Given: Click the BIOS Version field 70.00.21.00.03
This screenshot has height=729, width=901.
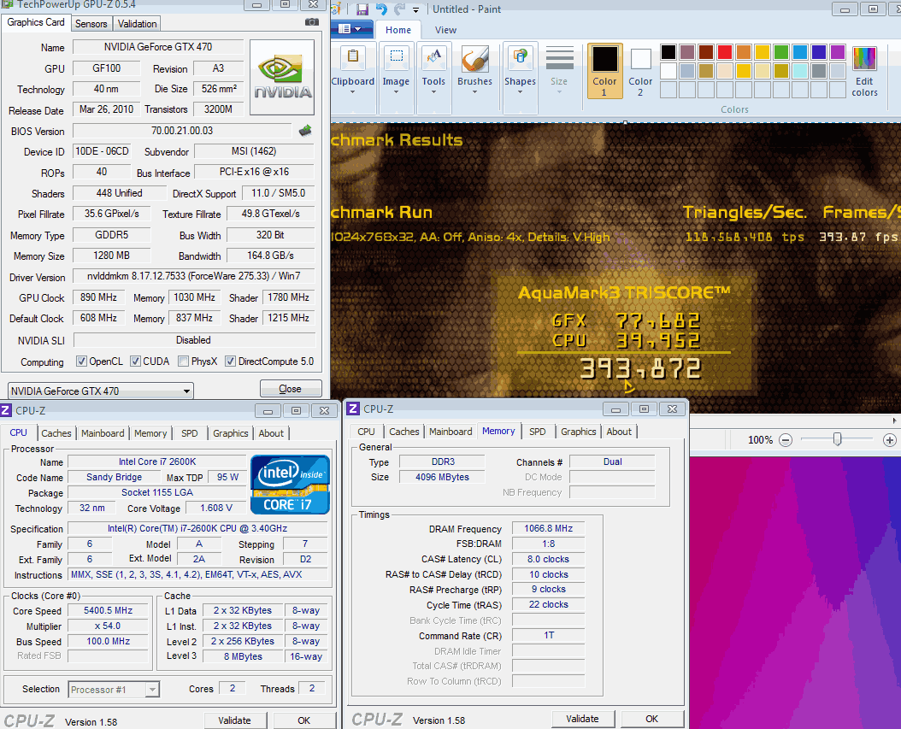Looking at the screenshot, I should tap(182, 131).
